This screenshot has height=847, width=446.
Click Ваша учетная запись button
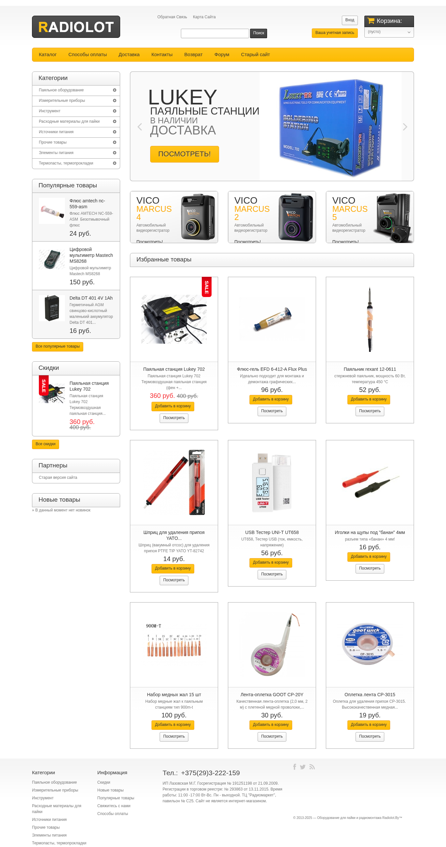pyautogui.click(x=334, y=33)
